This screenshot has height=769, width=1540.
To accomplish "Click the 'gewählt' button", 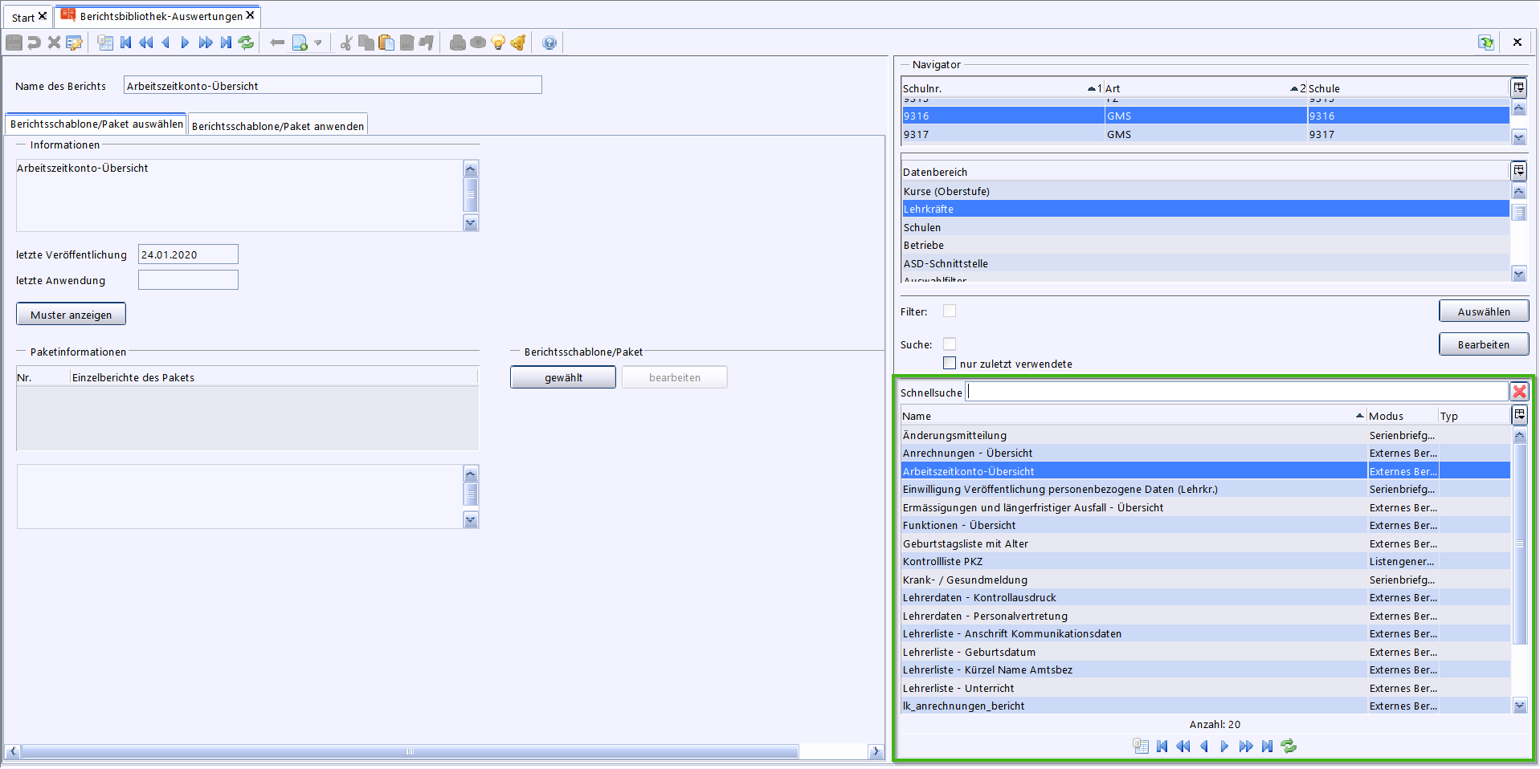I will coord(563,377).
